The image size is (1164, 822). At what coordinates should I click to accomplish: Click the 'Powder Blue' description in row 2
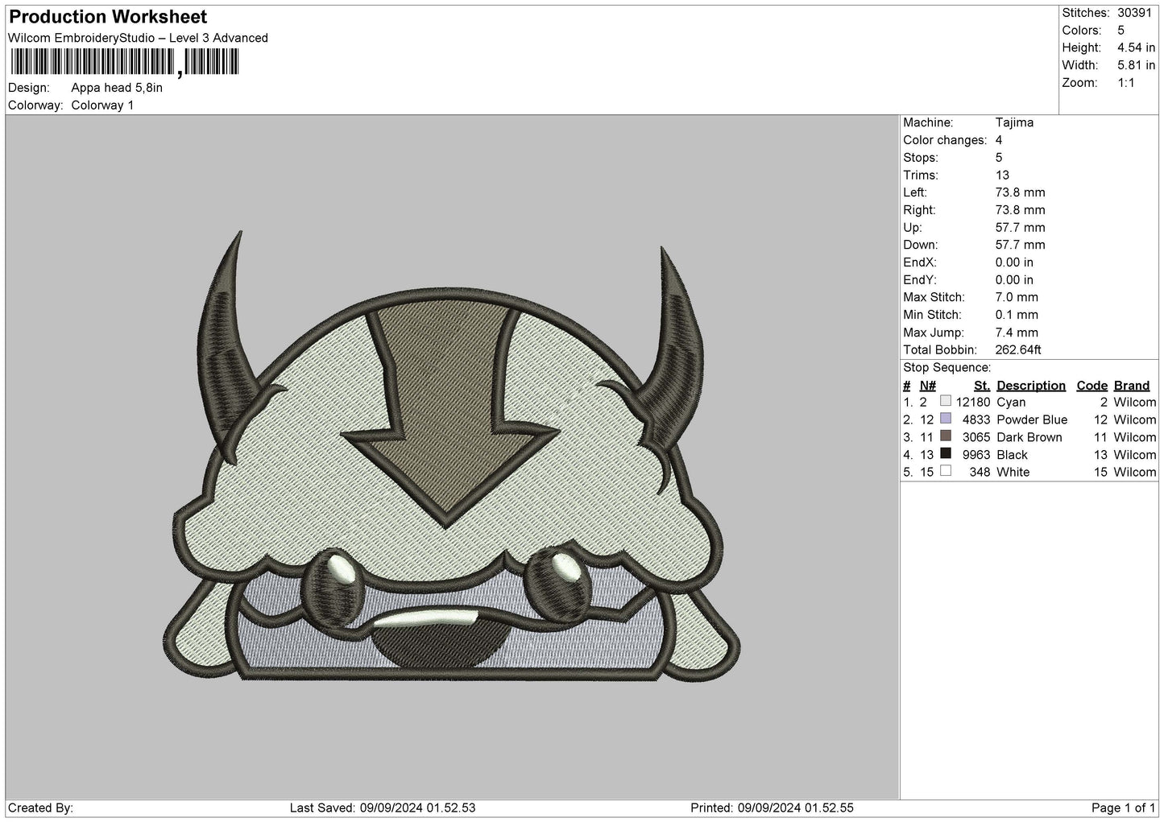[1032, 420]
